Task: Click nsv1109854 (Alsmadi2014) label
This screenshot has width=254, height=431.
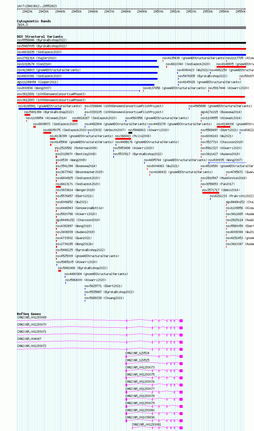Action: (47, 118)
